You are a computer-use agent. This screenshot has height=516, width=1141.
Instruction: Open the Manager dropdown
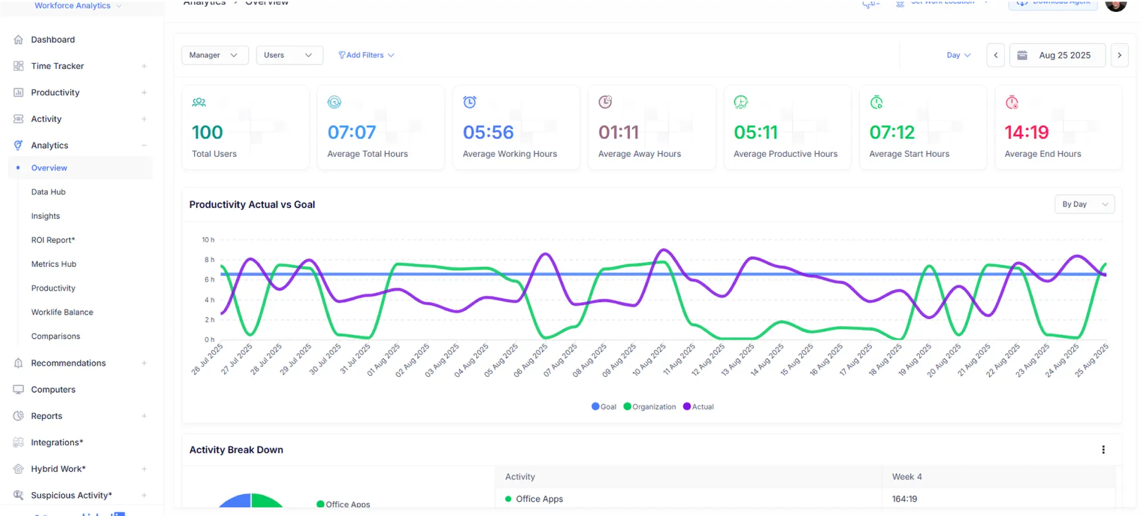click(215, 55)
